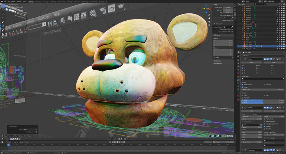Select the Annotate pencil tool

[3, 30]
